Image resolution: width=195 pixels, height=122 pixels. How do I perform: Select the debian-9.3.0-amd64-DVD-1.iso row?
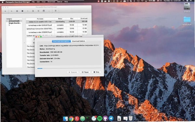point(57,21)
